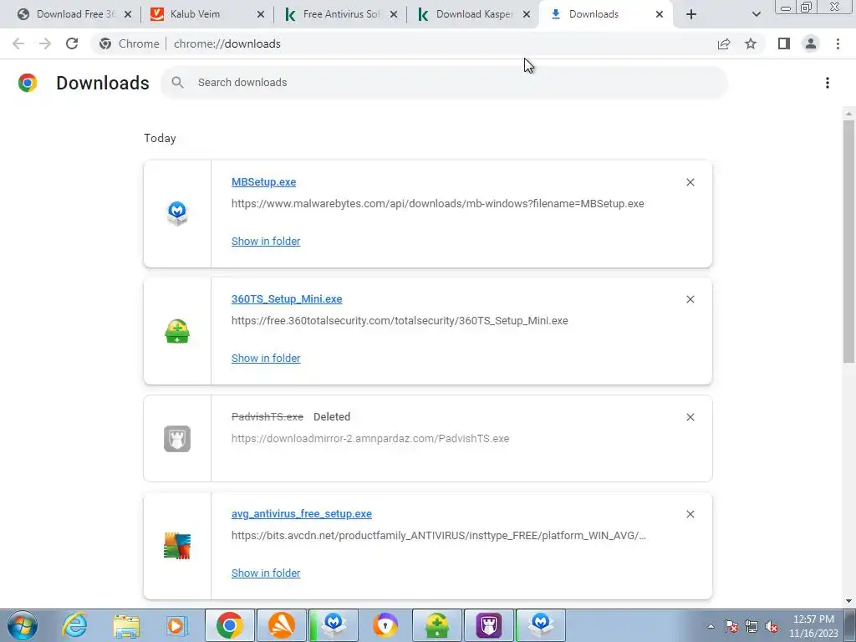Open the MBSetup.exe file link
The width and height of the screenshot is (856, 642).
pos(263,181)
